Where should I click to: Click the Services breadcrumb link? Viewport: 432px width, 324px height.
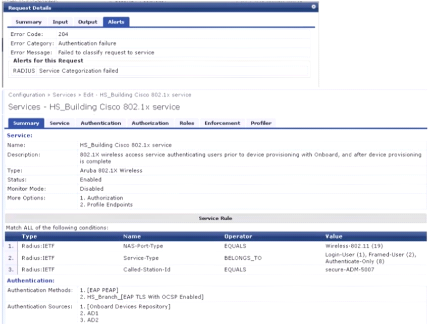coord(64,95)
